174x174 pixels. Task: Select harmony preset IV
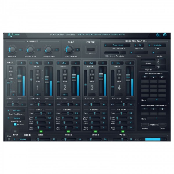145,77
